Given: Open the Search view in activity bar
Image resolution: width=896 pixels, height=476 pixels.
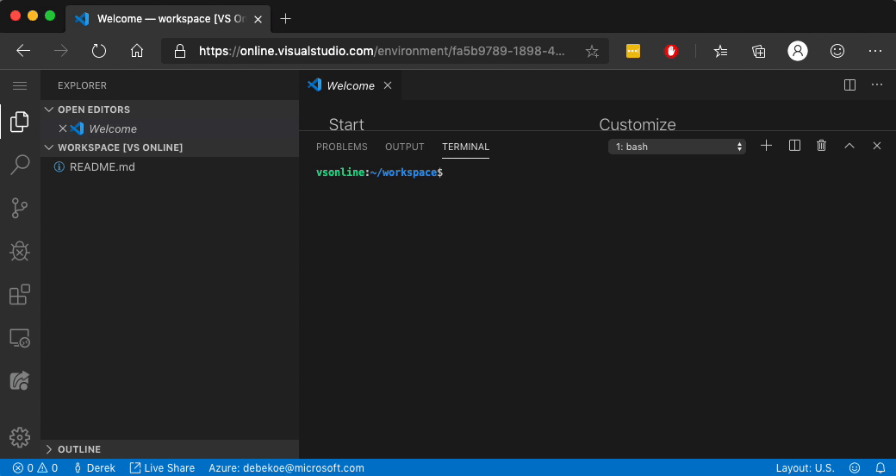Looking at the screenshot, I should pyautogui.click(x=20, y=165).
